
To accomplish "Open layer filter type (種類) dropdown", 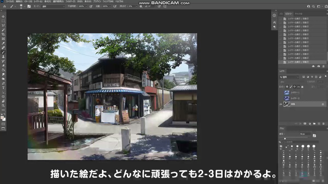I will [289, 77].
